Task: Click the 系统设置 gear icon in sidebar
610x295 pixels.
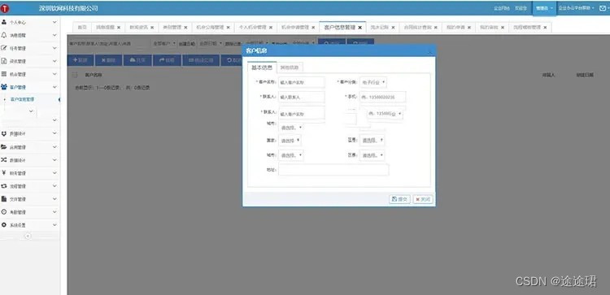Action: pyautogui.click(x=4, y=224)
